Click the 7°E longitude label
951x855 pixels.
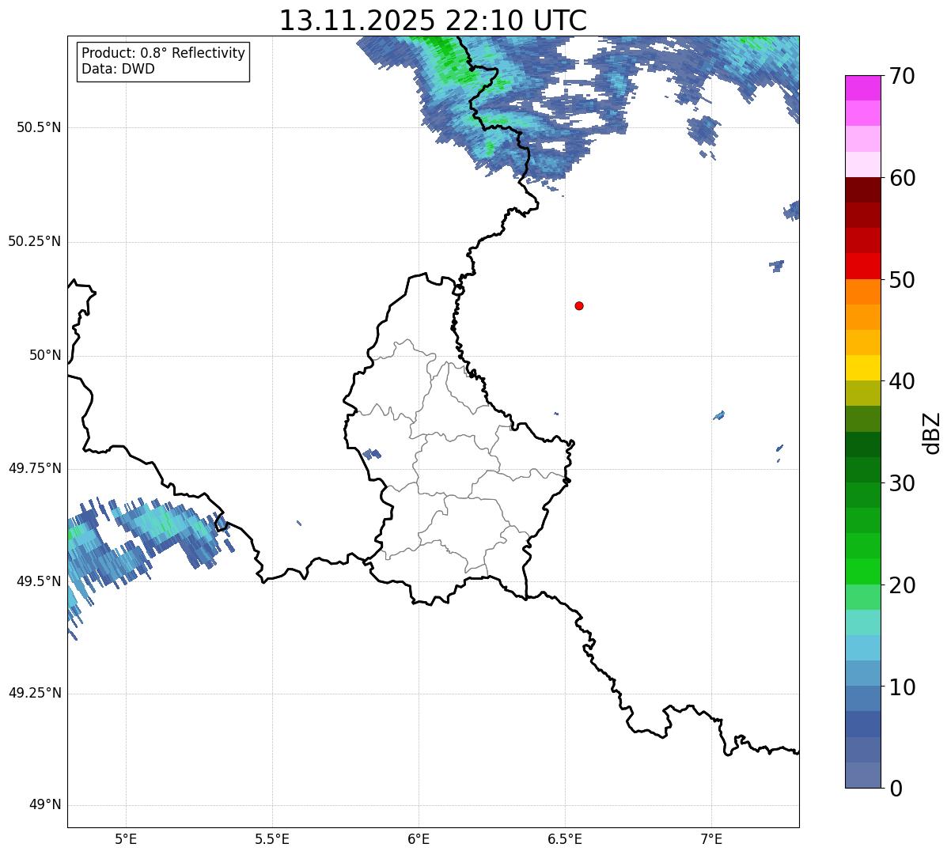point(711,839)
